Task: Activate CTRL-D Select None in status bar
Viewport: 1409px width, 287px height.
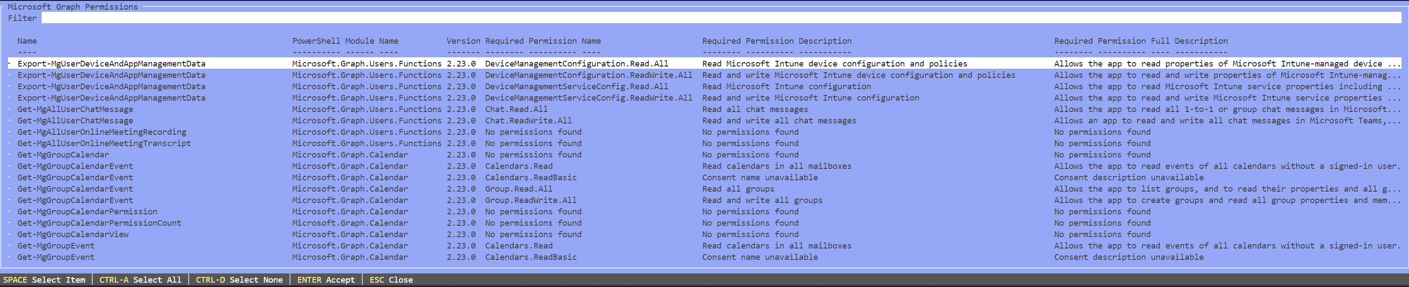Action: 239,280
